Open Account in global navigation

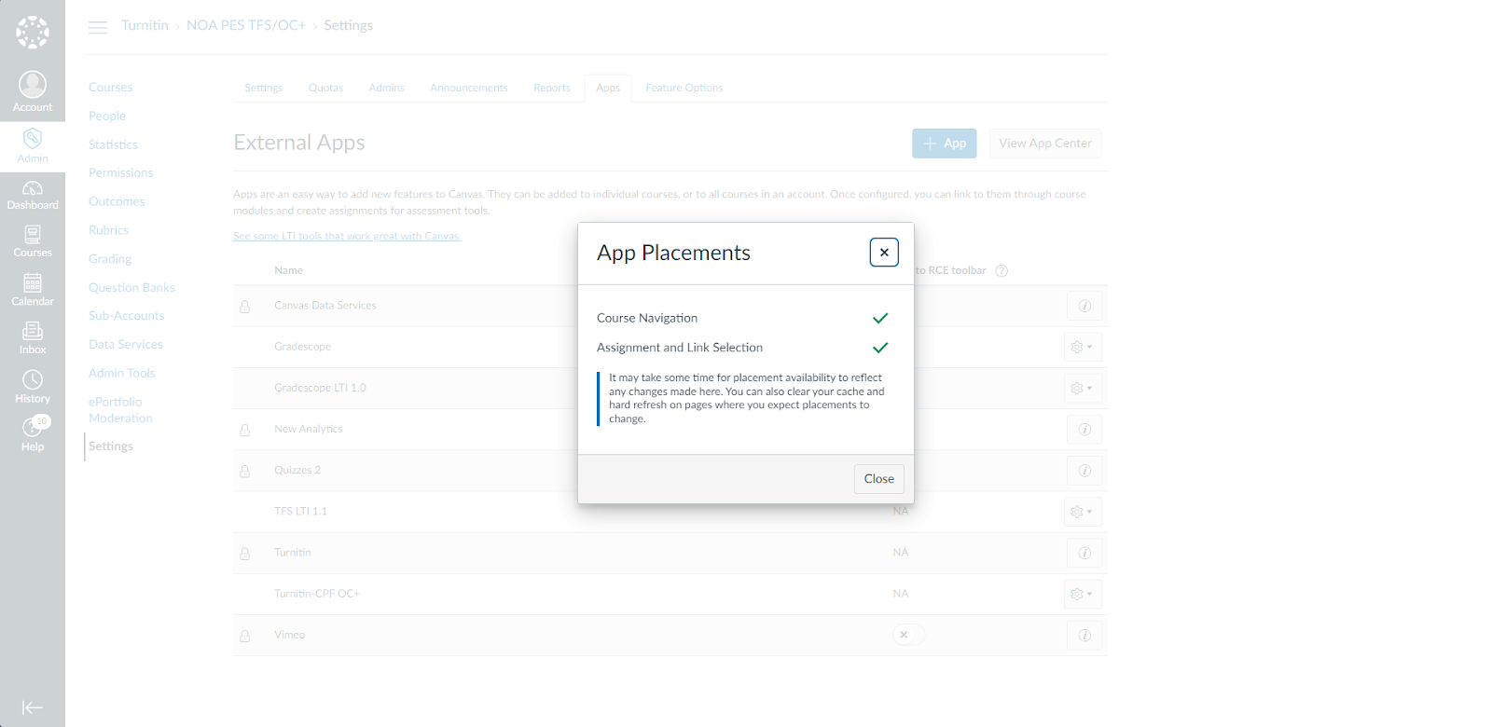coord(33,92)
